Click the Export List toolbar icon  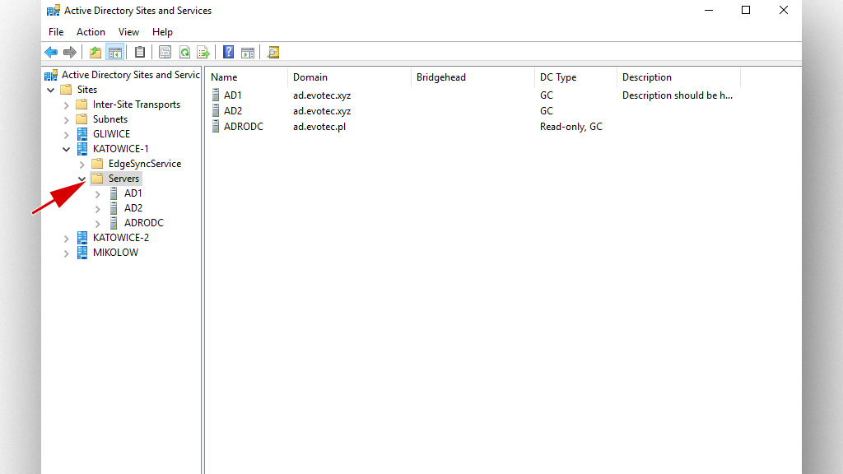(x=203, y=52)
